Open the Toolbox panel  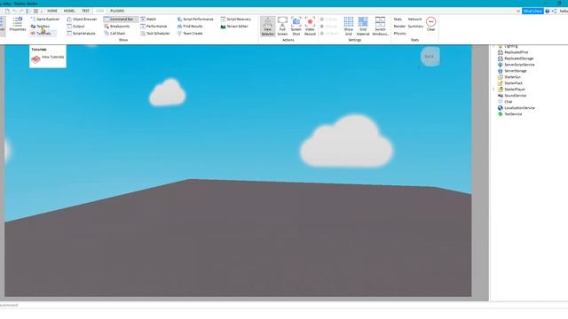tap(40, 27)
